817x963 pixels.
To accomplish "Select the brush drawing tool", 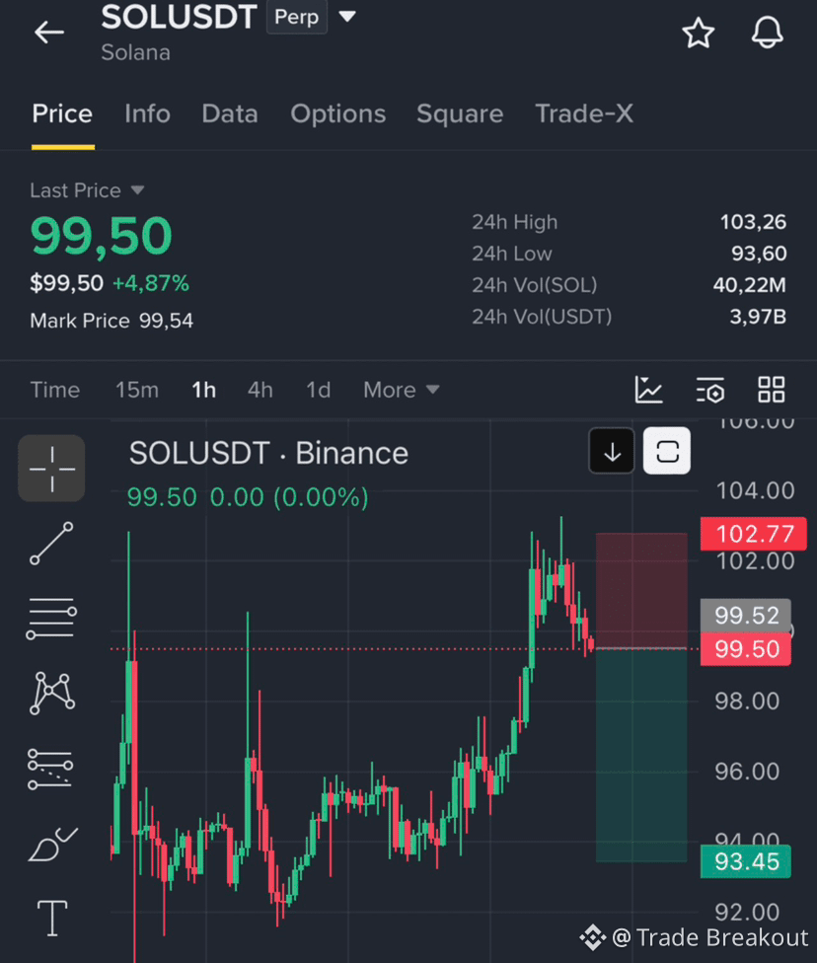I will coord(53,845).
